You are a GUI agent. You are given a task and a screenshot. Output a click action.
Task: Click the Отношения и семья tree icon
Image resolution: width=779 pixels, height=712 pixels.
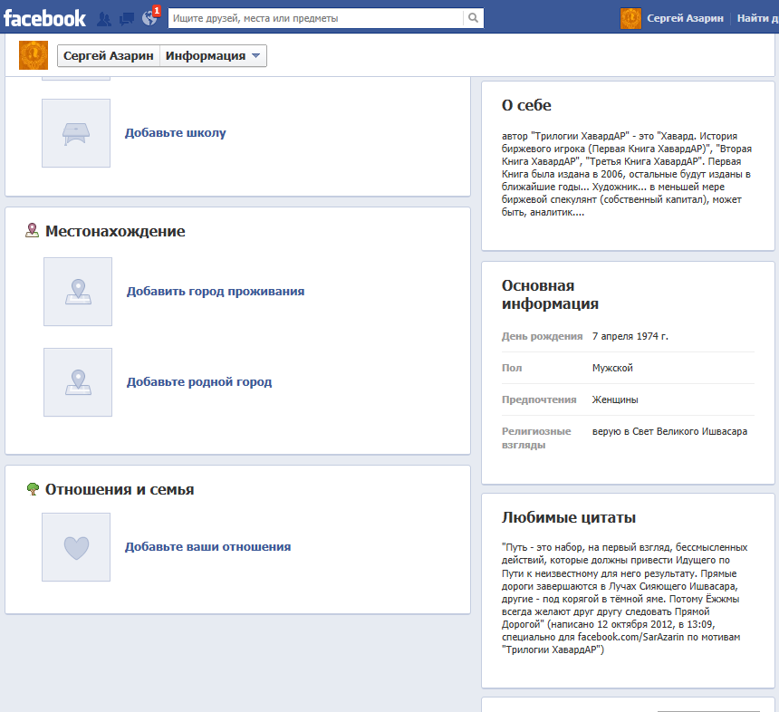click(x=33, y=489)
